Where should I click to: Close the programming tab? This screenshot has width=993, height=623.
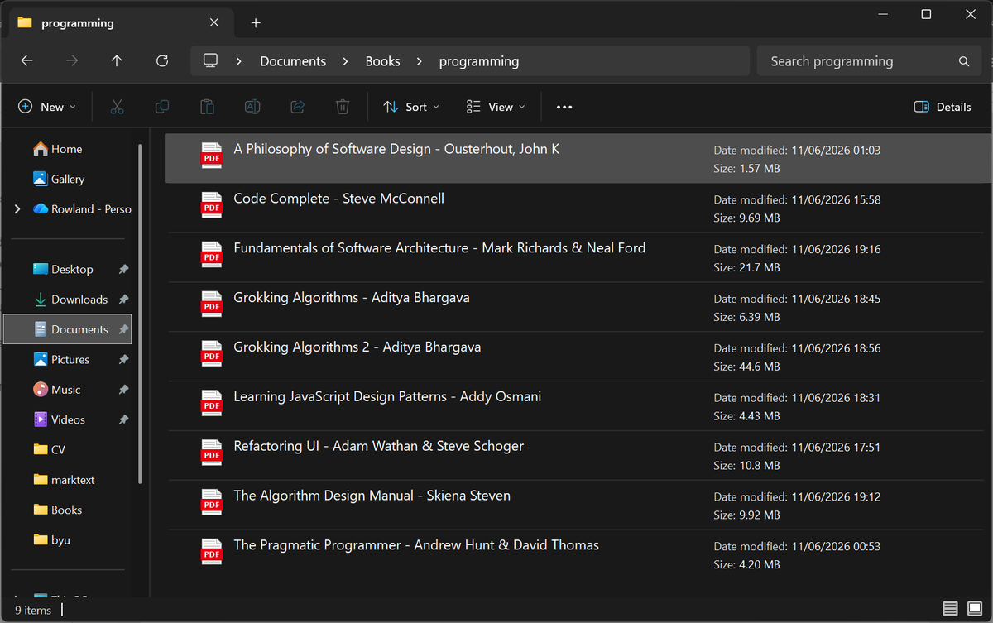pos(215,23)
